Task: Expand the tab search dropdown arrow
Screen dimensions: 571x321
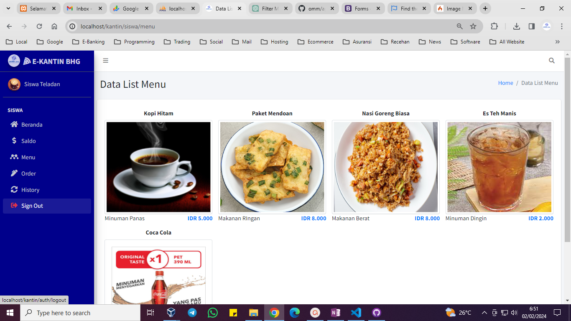Action: click(x=8, y=8)
